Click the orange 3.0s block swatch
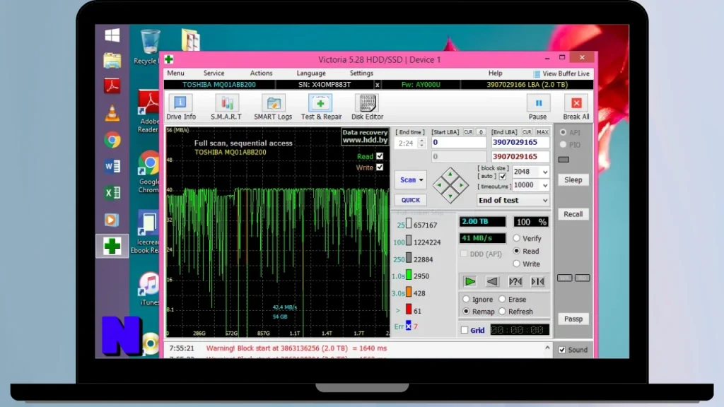 409,292
